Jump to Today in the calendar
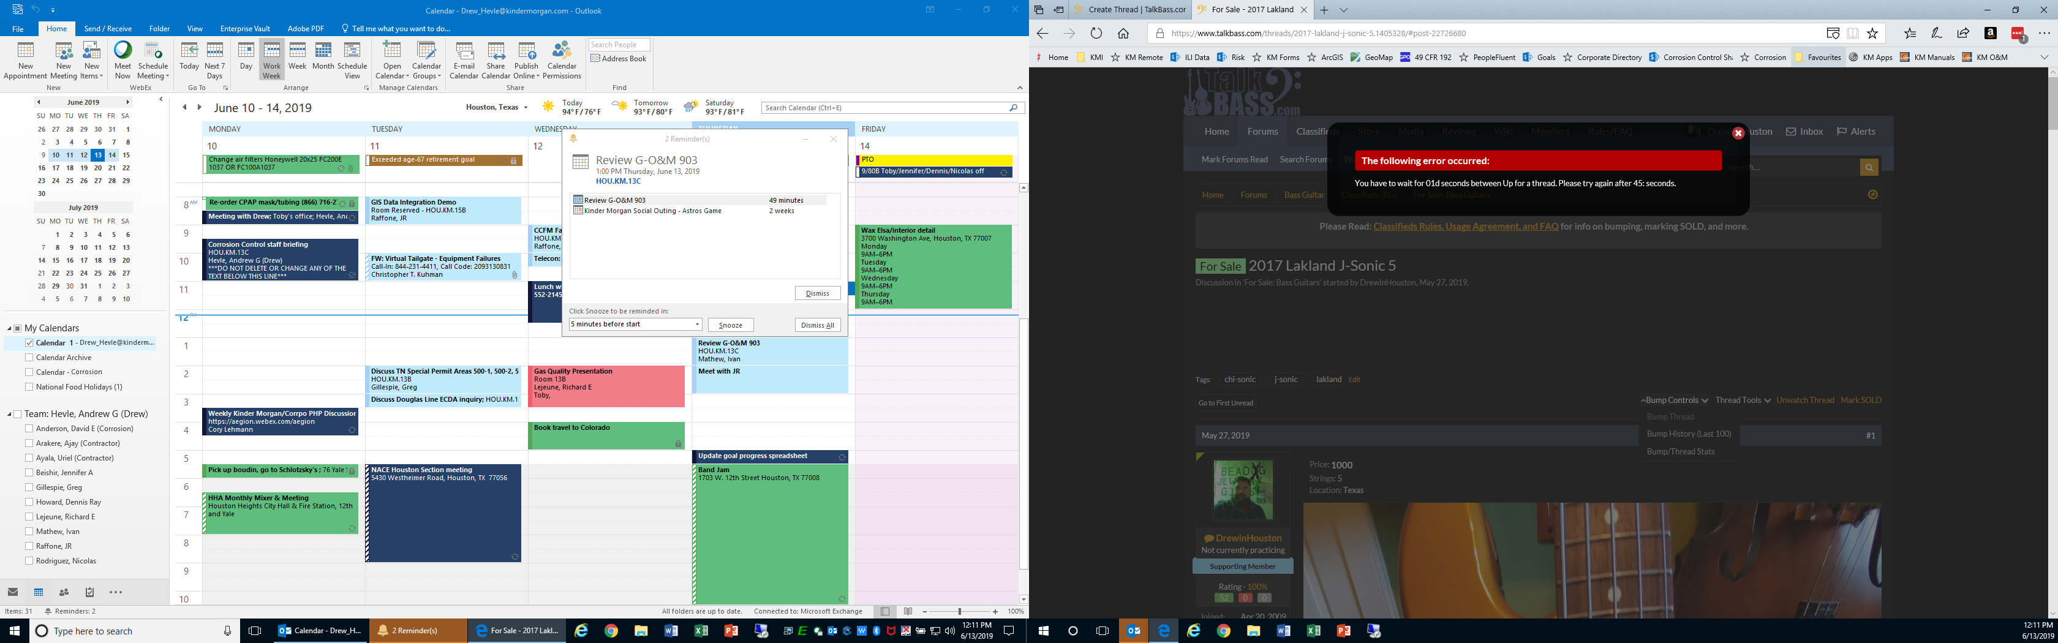The width and height of the screenshot is (2058, 643). (x=189, y=57)
